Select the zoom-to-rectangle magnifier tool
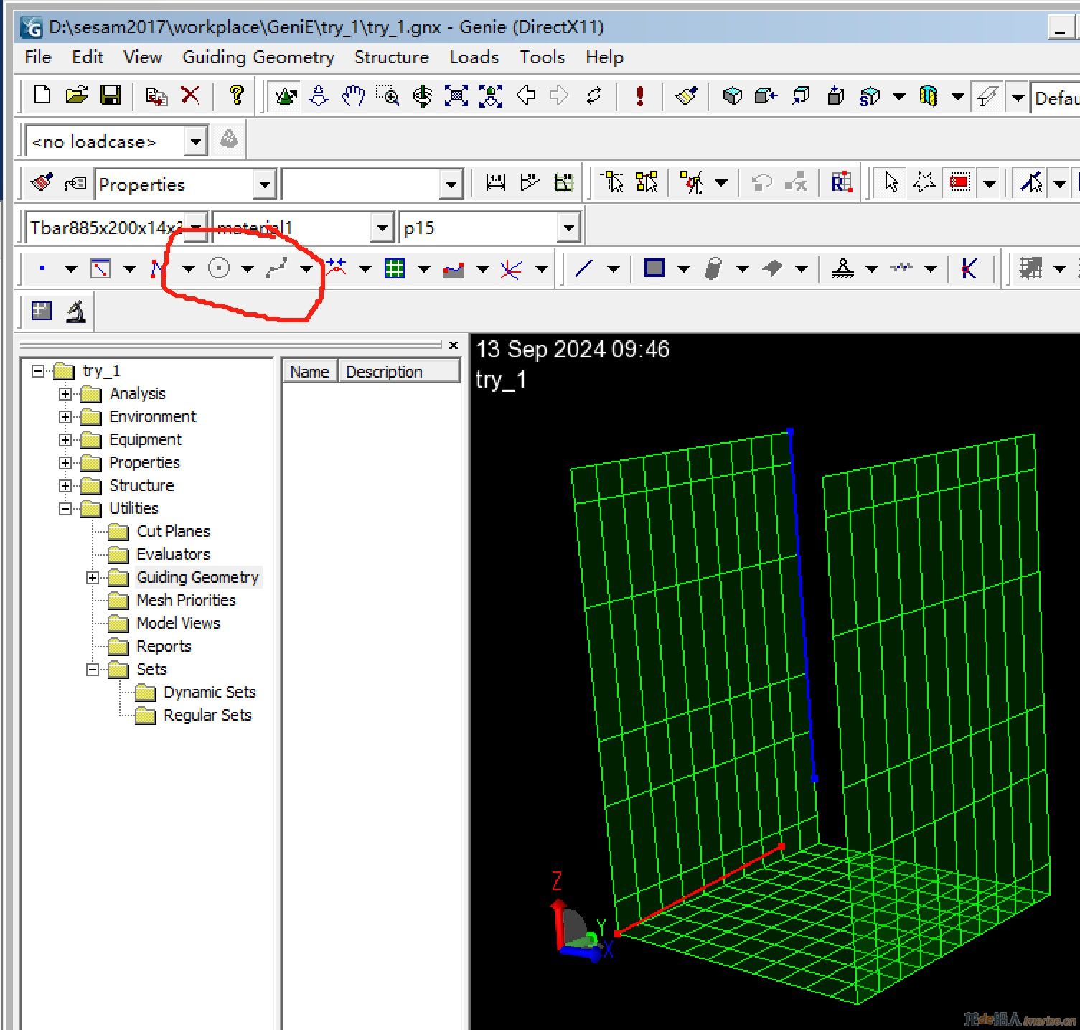1080x1030 pixels. (x=388, y=95)
